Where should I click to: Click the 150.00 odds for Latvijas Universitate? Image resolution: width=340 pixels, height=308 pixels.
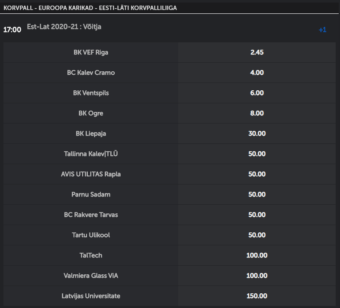click(257, 296)
